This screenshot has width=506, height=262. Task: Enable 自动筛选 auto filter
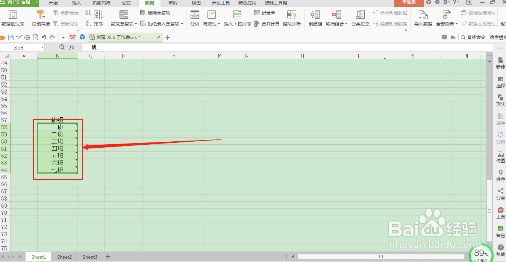[41, 18]
